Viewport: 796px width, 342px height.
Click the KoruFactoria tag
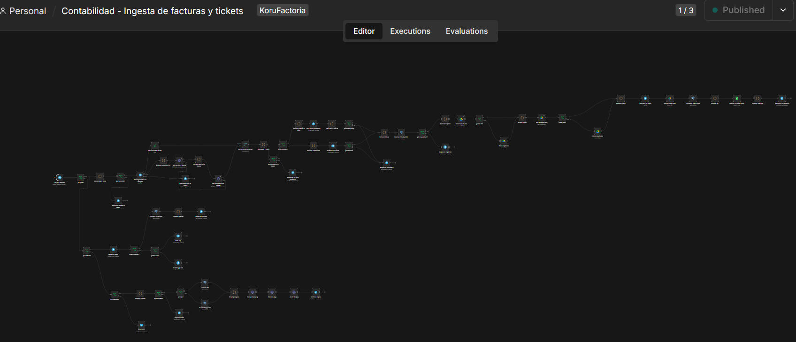(283, 10)
